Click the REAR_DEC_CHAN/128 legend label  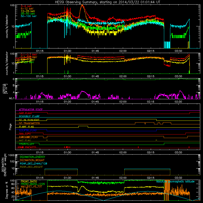(33, 163)
